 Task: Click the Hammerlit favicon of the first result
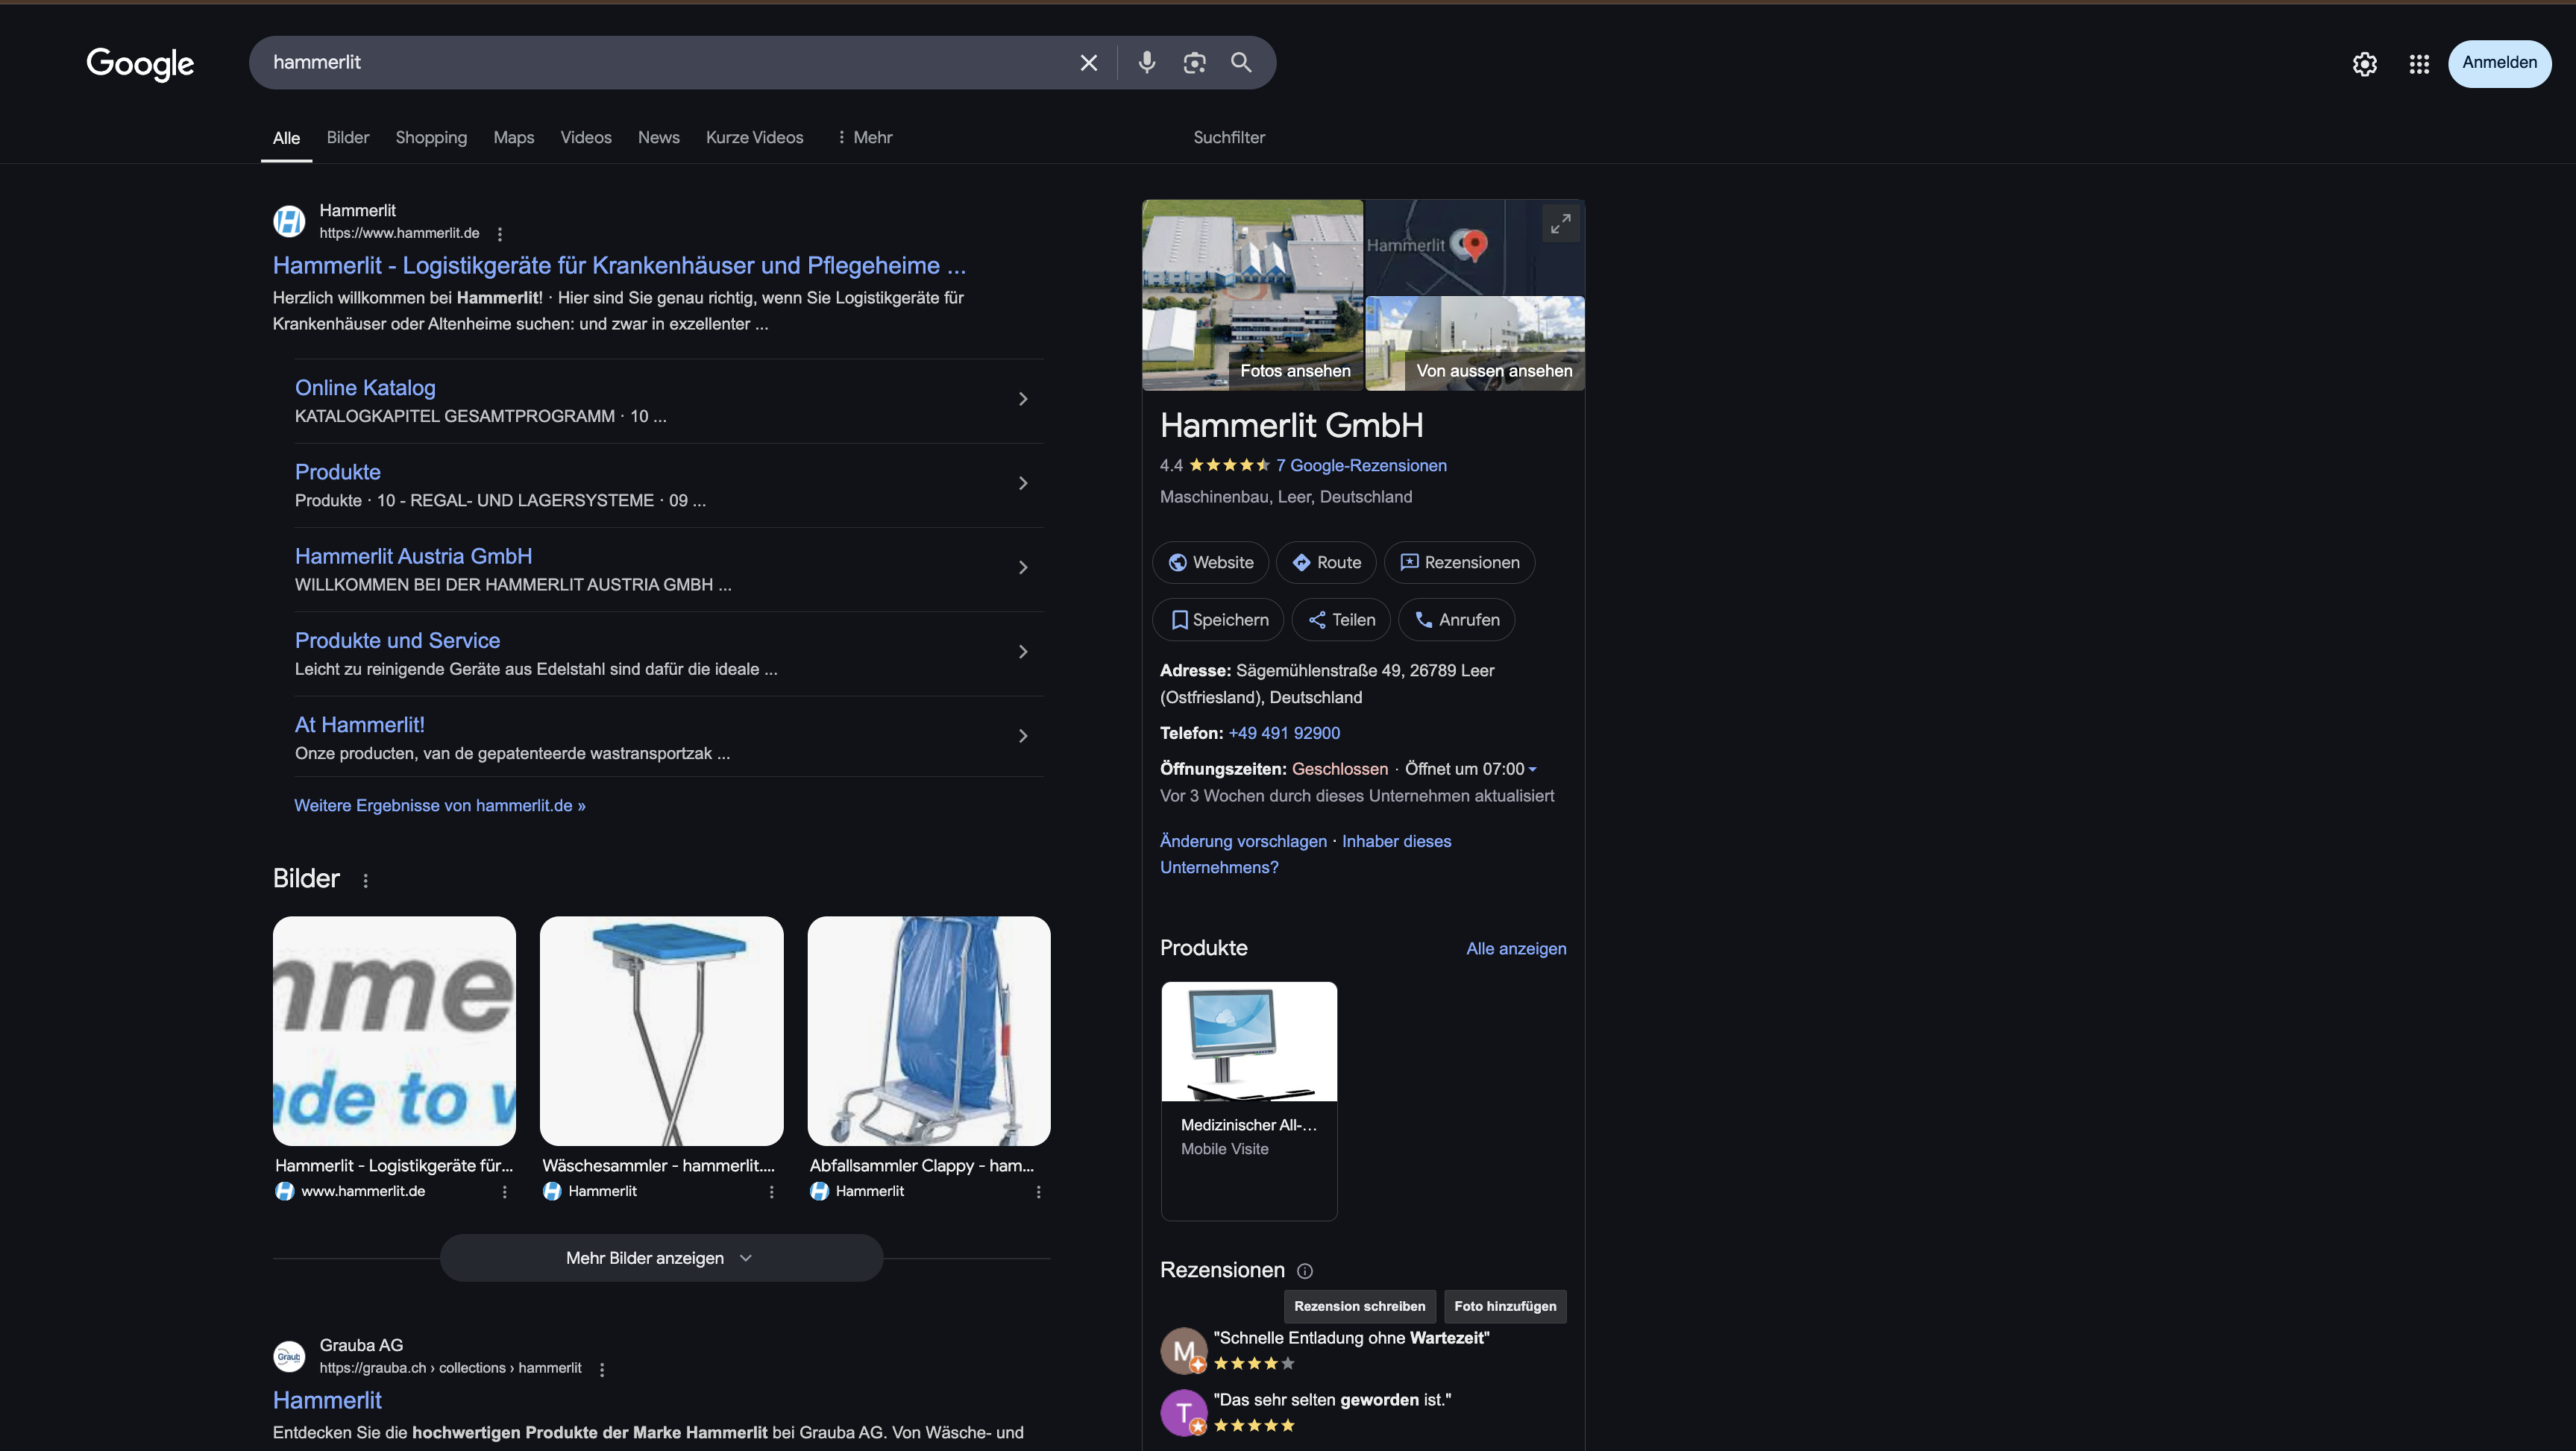289,221
